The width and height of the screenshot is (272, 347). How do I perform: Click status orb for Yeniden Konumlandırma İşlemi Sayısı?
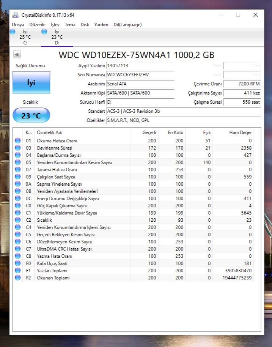pyautogui.click(x=18, y=227)
